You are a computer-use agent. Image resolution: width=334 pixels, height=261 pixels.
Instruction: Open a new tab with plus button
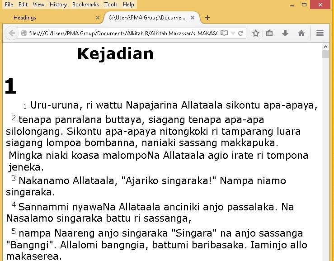coord(207,18)
